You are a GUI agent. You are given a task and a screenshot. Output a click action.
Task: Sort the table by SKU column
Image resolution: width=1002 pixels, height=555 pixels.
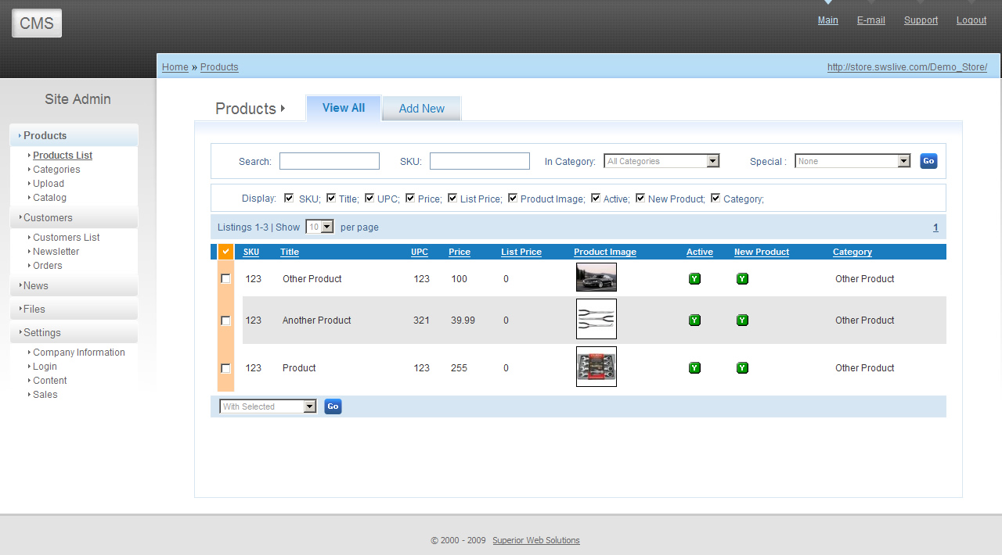(x=251, y=252)
